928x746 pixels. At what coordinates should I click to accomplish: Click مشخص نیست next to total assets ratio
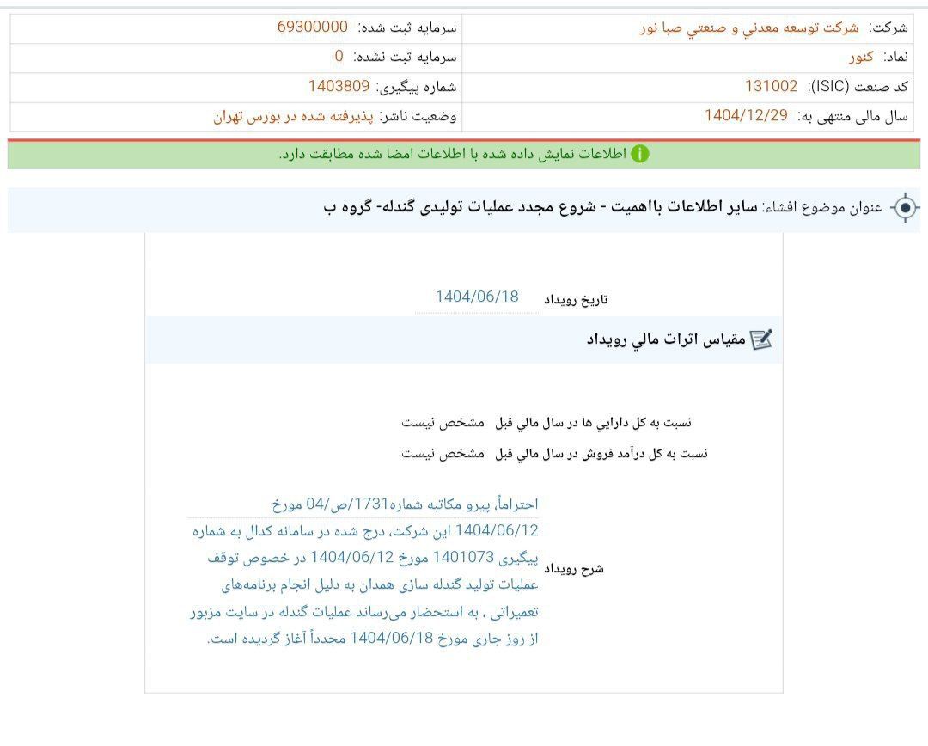click(x=443, y=423)
